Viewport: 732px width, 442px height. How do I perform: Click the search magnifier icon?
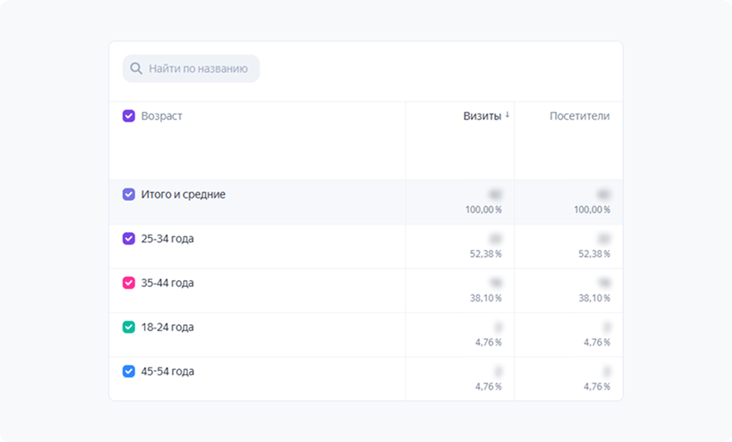(x=136, y=69)
